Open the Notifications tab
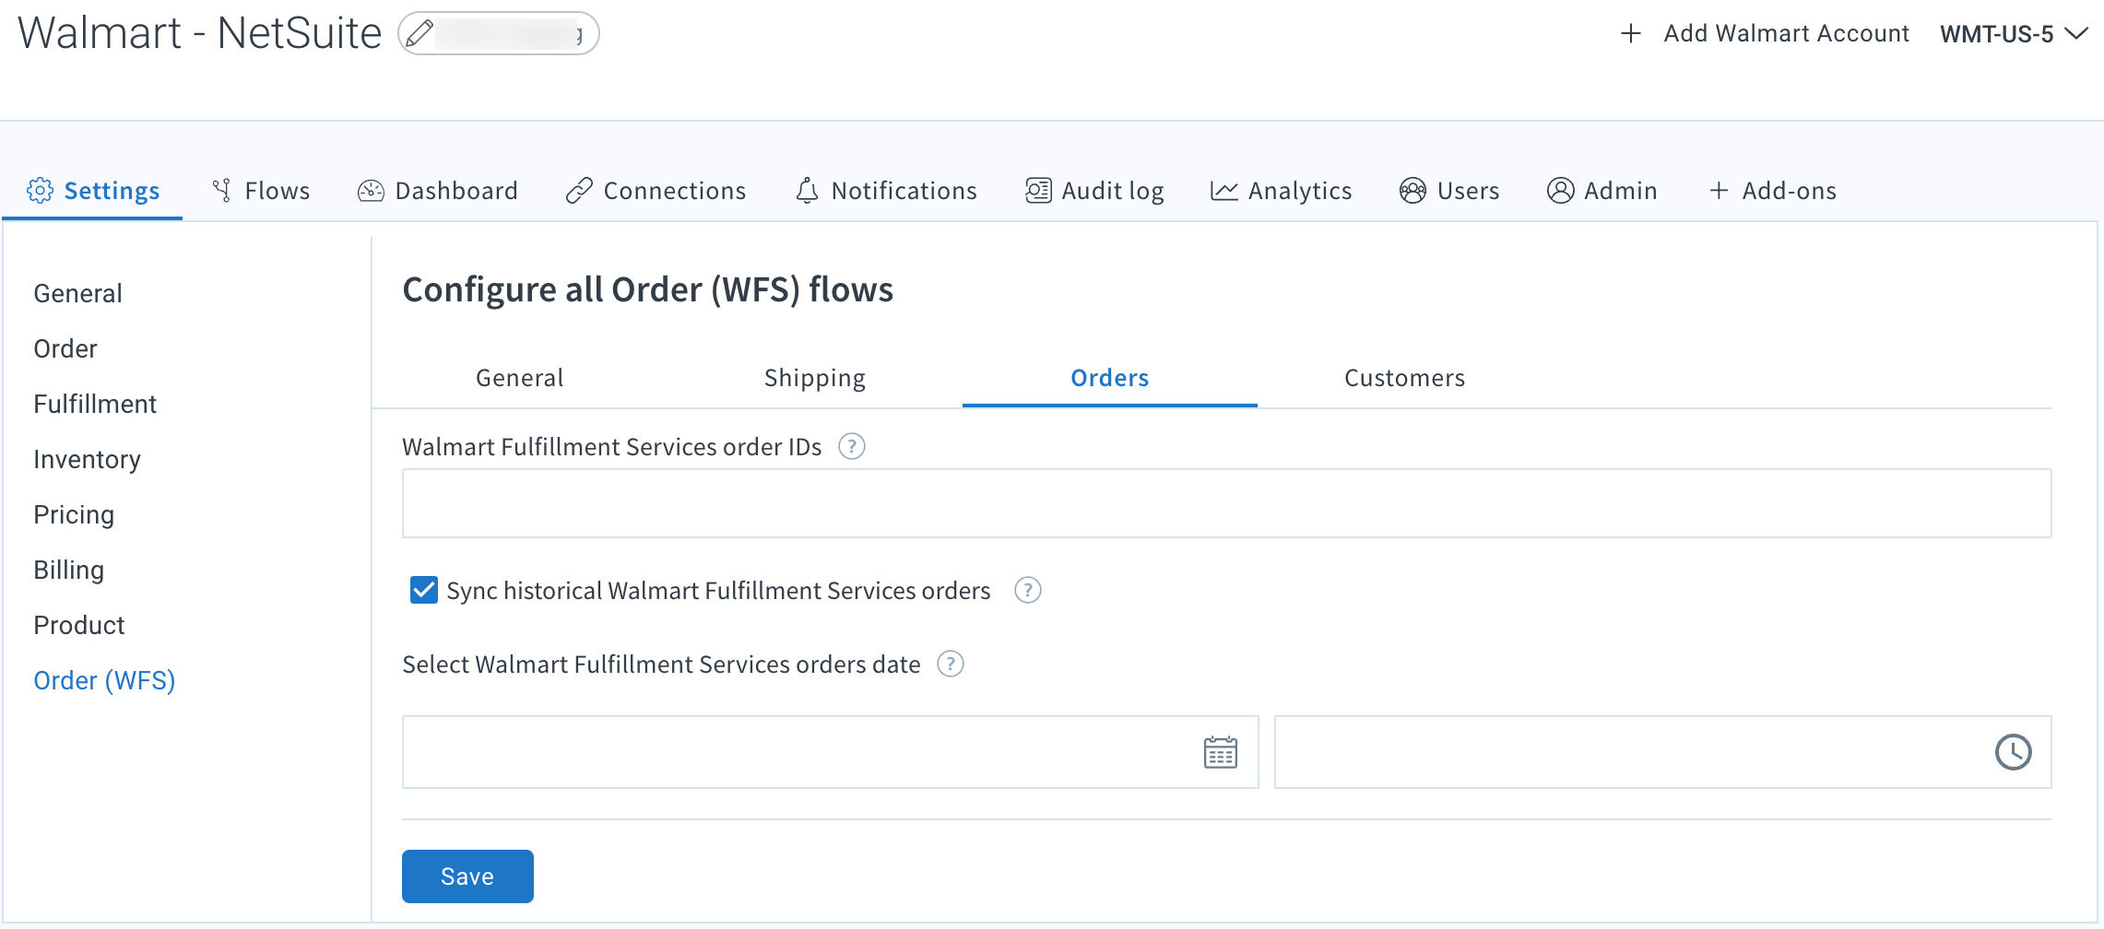2104x929 pixels. point(885,190)
